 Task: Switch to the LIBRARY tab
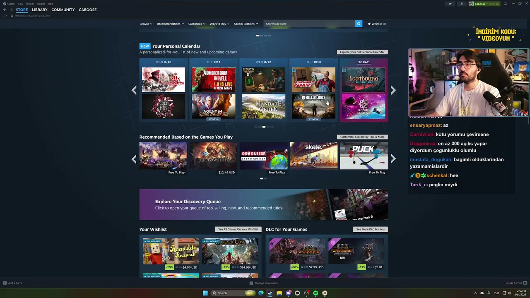click(x=40, y=10)
